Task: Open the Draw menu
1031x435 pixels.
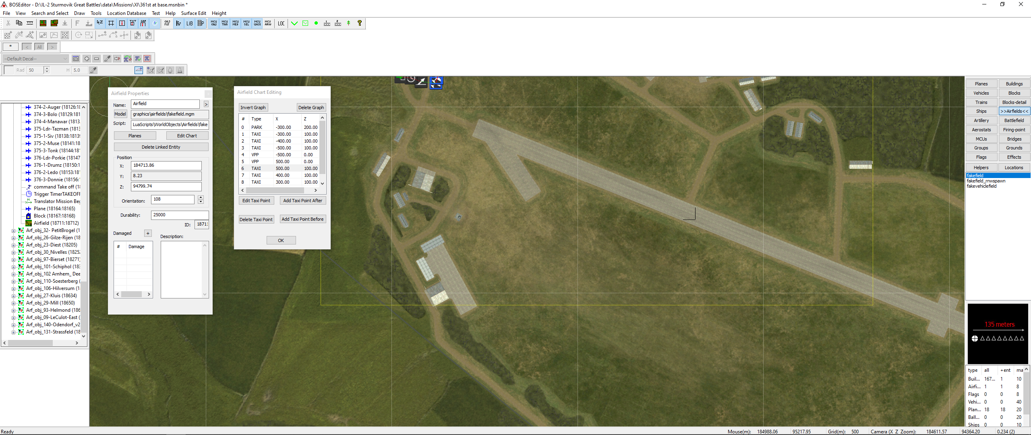Action: (x=79, y=13)
